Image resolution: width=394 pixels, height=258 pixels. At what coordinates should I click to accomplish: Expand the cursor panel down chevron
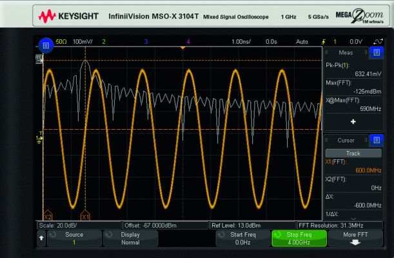coord(353,219)
